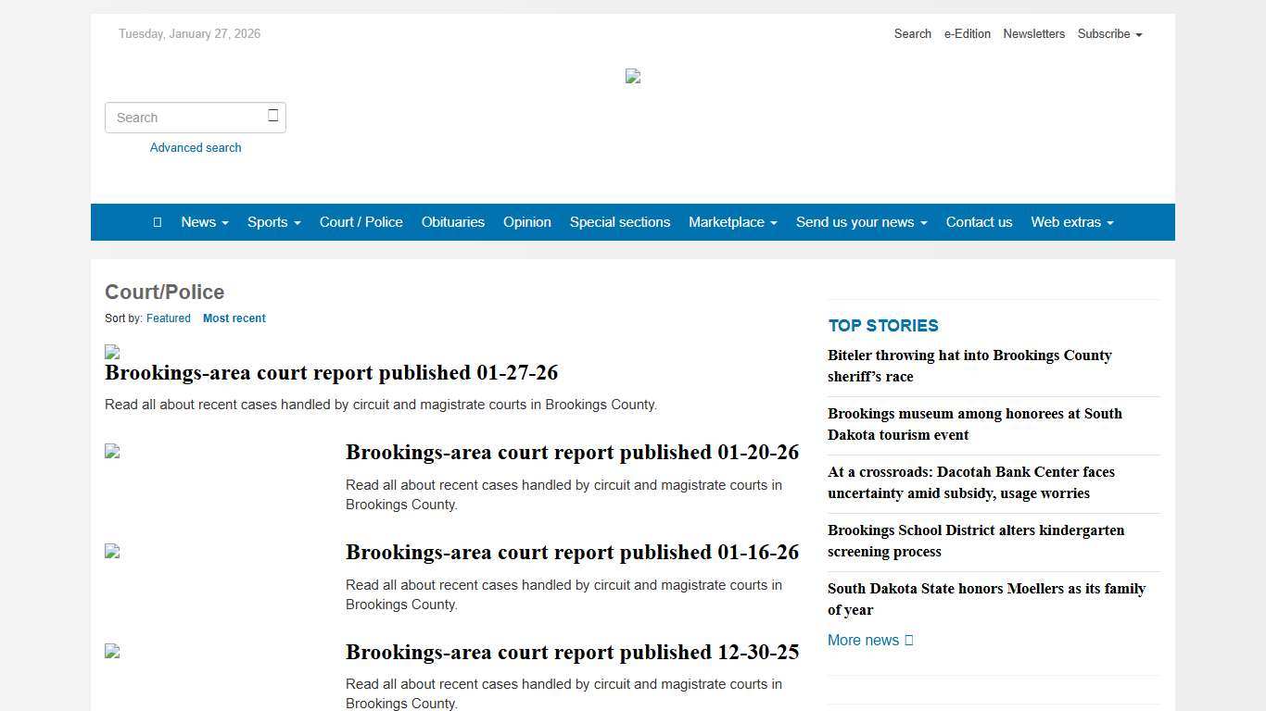Go to the Obituaries section

[452, 222]
